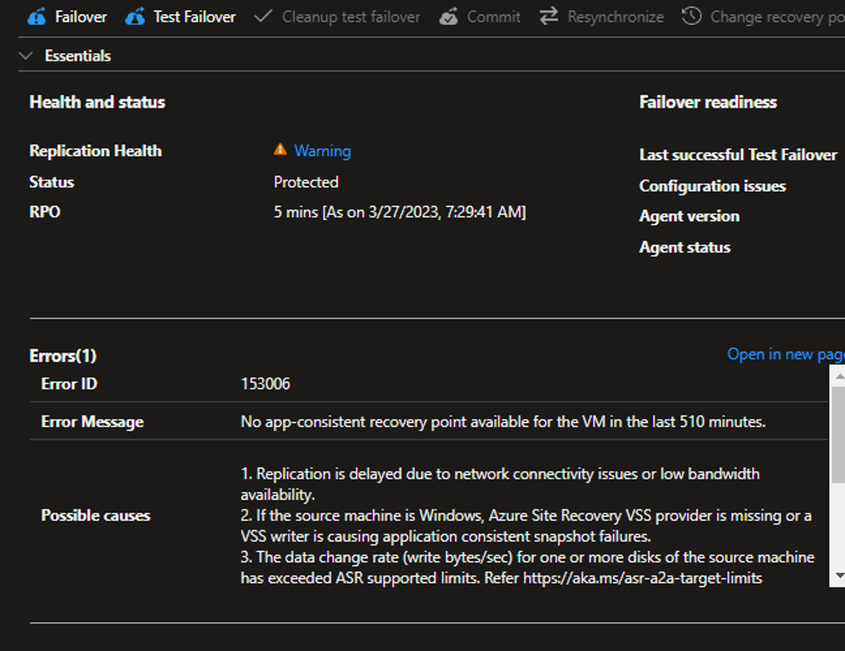845x651 pixels.
Task: Click the 'Error ID' row label
Action: point(69,383)
